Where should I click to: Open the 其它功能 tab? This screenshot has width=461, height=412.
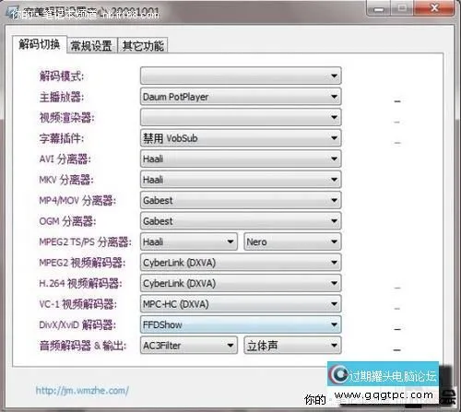click(143, 46)
